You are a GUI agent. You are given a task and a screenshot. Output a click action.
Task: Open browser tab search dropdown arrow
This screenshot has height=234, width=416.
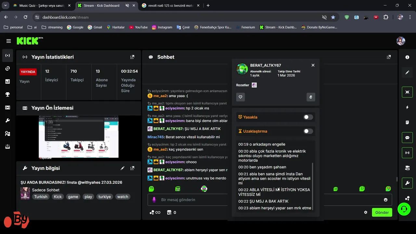[x=5, y=6]
